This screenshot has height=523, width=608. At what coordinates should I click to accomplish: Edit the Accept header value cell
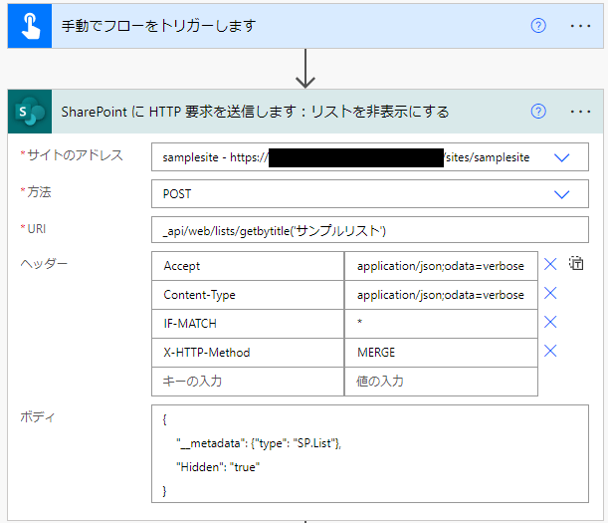(441, 266)
